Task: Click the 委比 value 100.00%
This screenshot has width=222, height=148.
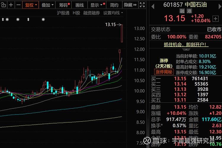Action: tap(176, 37)
